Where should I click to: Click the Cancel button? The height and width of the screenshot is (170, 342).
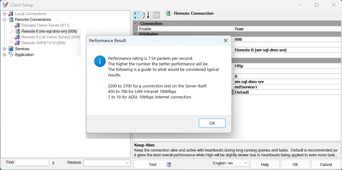(x=326, y=164)
